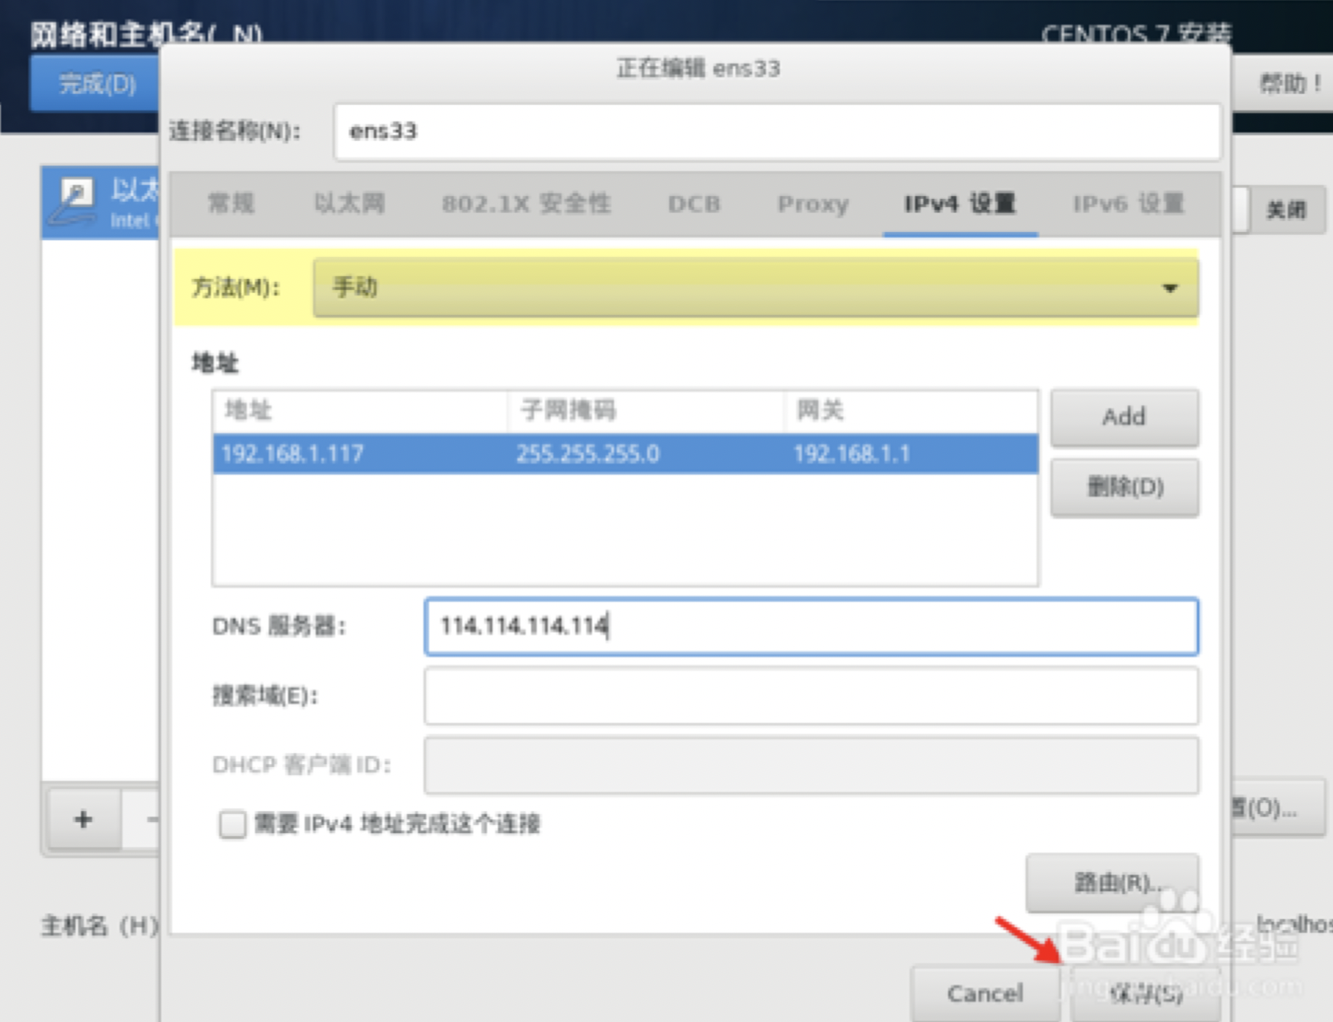Select address cell 192.168.1.117
The width and height of the screenshot is (1333, 1022).
[x=293, y=454]
